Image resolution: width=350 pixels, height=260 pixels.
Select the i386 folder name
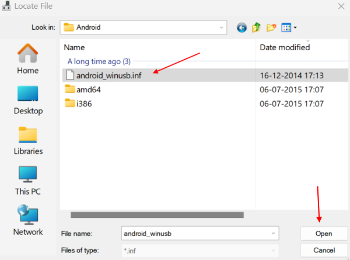tap(84, 104)
